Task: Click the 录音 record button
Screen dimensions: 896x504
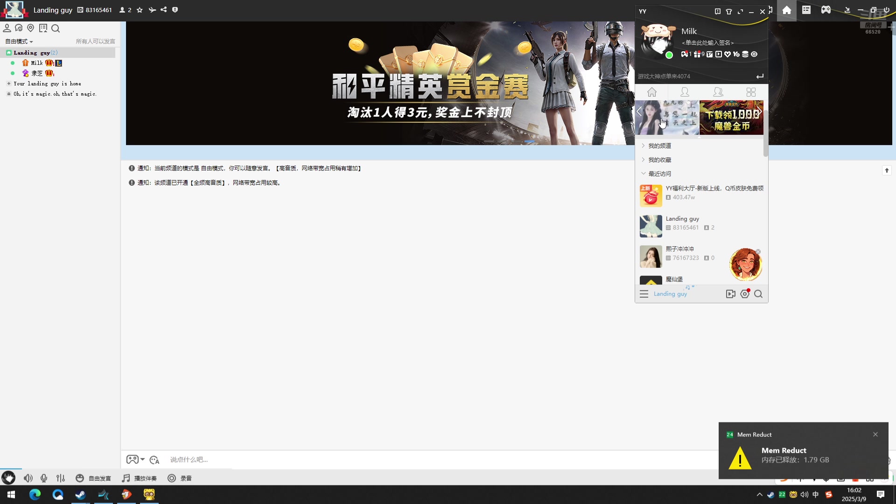Action: pyautogui.click(x=180, y=478)
